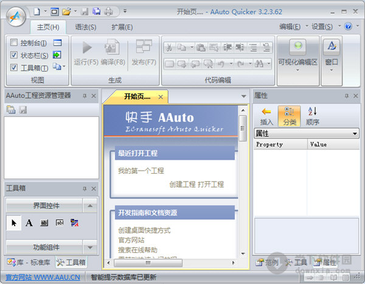This screenshot has width=365, height=284.
Task: Click the undo arrow icon in 代码编辑
Action: [x=221, y=63]
